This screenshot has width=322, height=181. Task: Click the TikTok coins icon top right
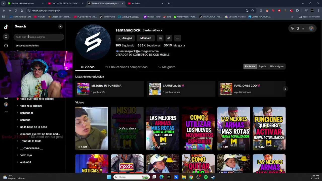point(292,28)
